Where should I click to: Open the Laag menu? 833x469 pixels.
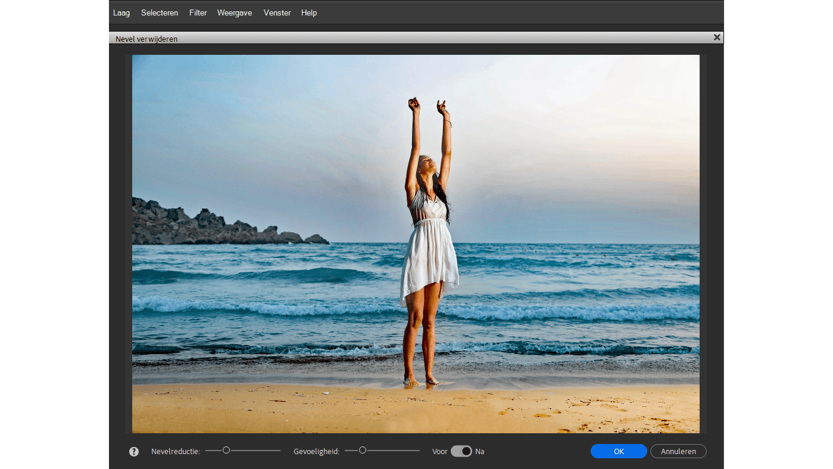[121, 13]
